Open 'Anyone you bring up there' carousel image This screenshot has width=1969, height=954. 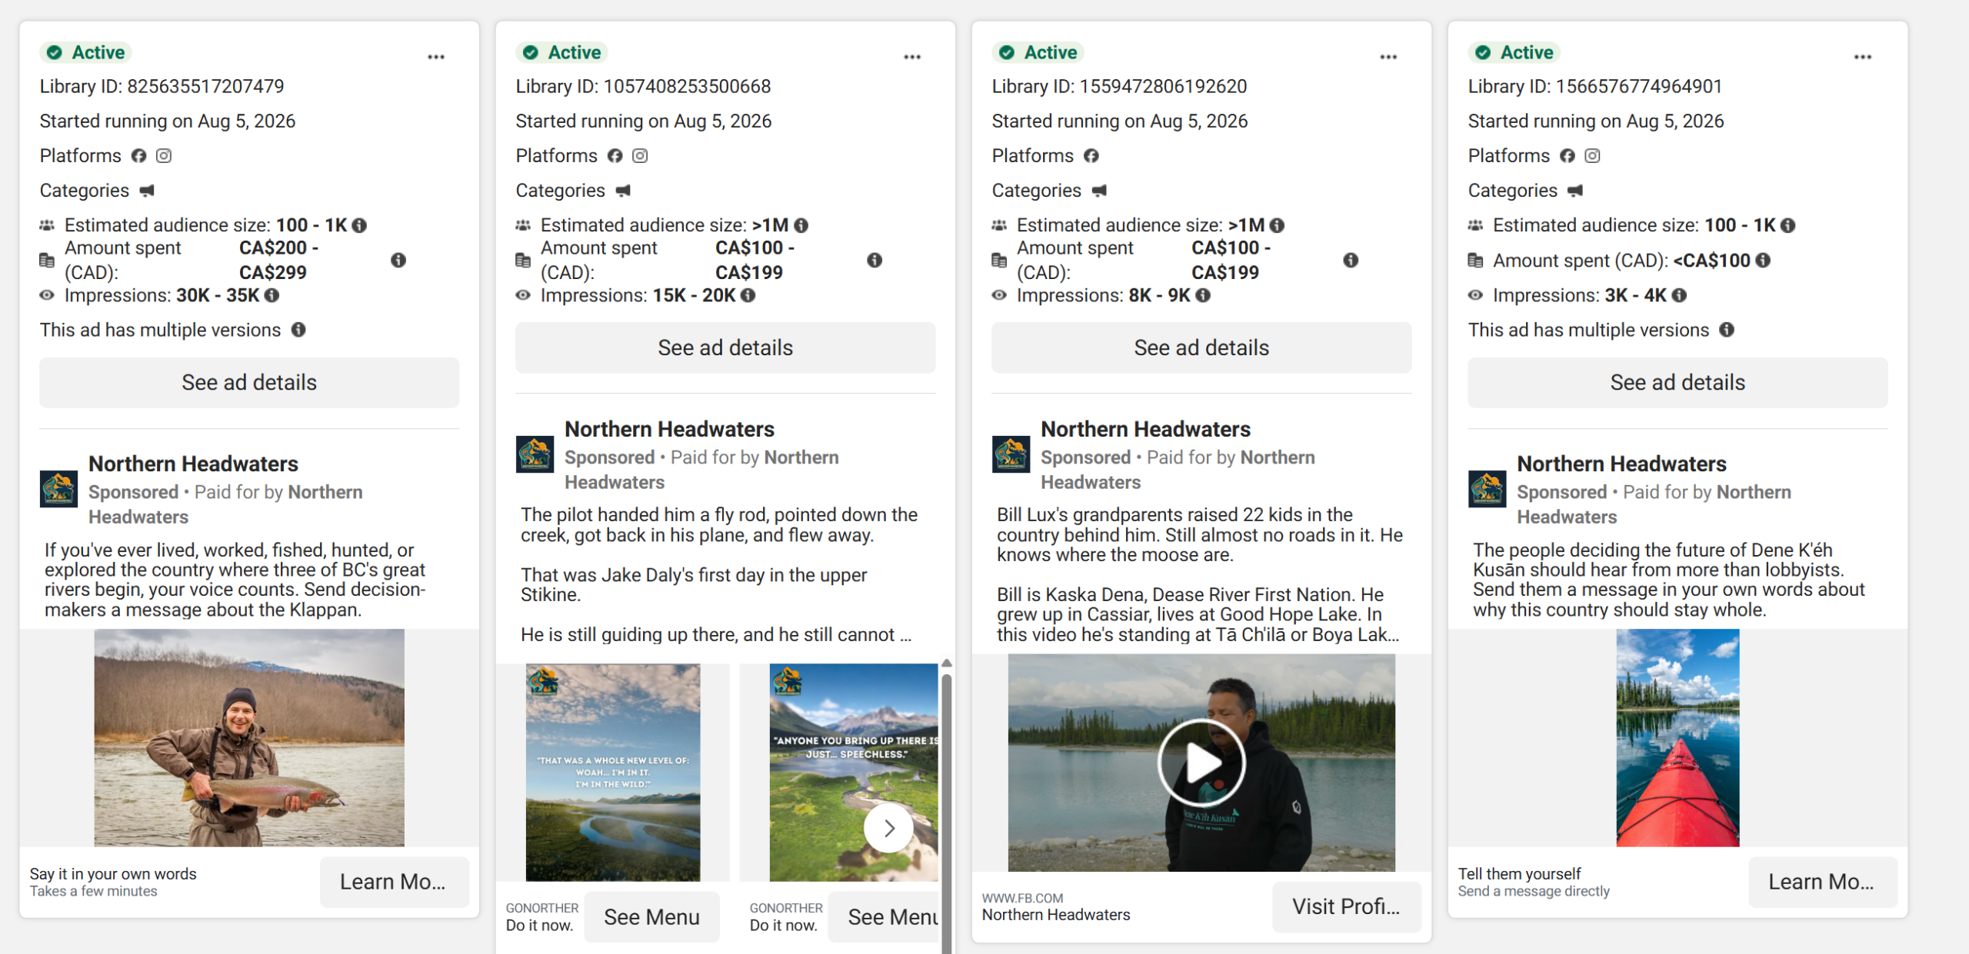pos(854,773)
